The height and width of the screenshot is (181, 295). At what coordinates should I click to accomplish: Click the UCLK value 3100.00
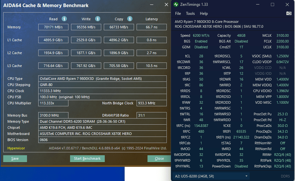[282, 47]
